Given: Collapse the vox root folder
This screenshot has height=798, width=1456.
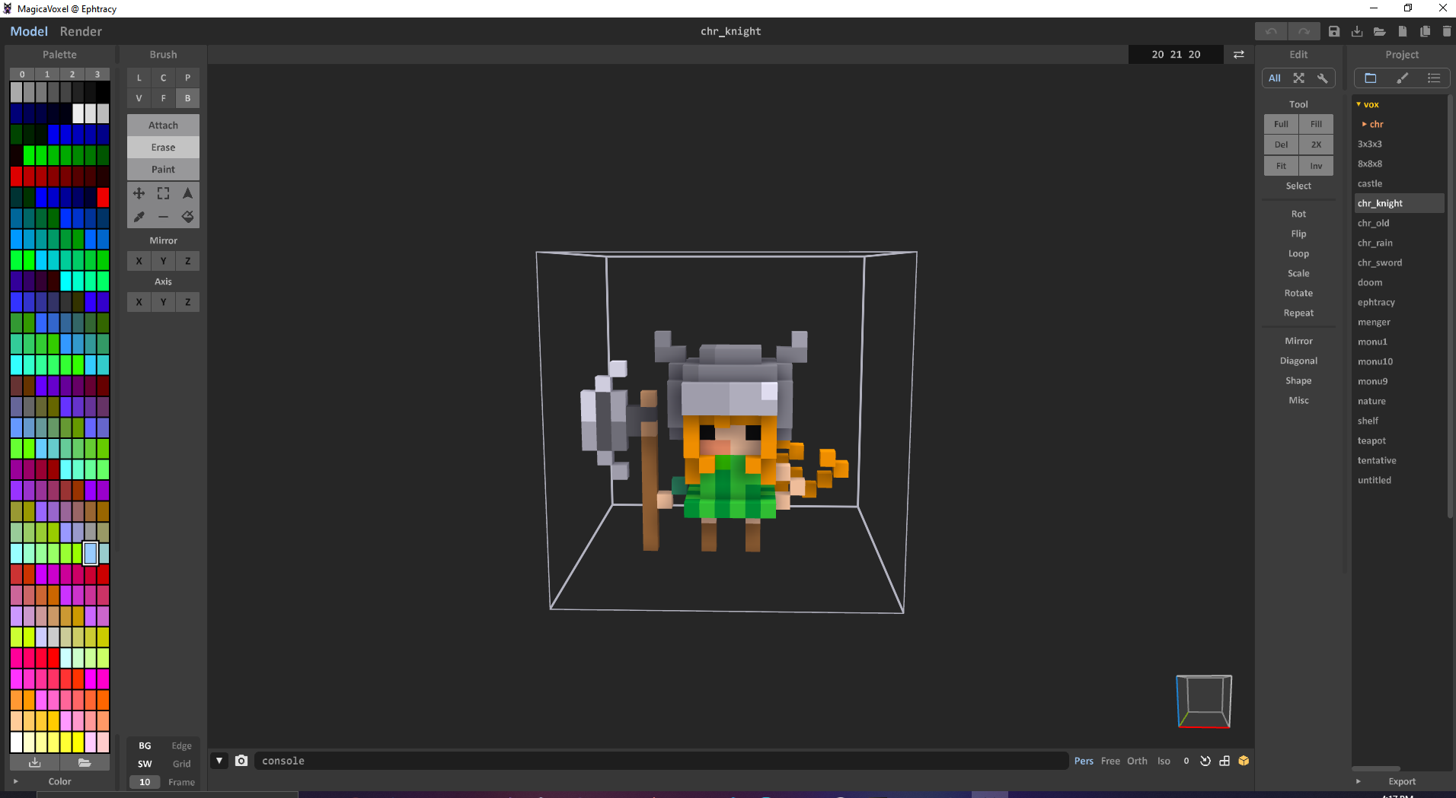Looking at the screenshot, I should 1359,104.
